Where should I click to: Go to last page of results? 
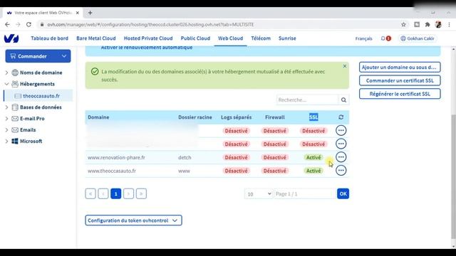click(141, 193)
